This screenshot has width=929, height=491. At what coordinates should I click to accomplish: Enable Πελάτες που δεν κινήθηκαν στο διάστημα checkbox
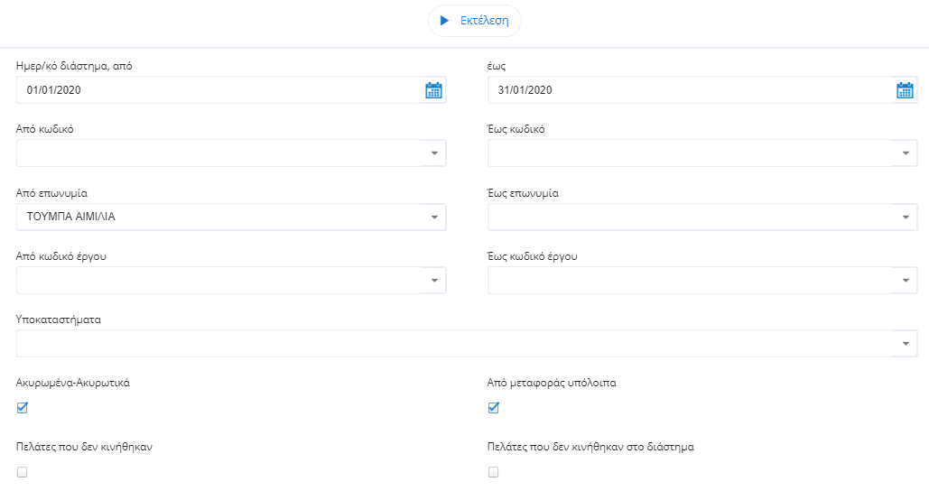[494, 471]
